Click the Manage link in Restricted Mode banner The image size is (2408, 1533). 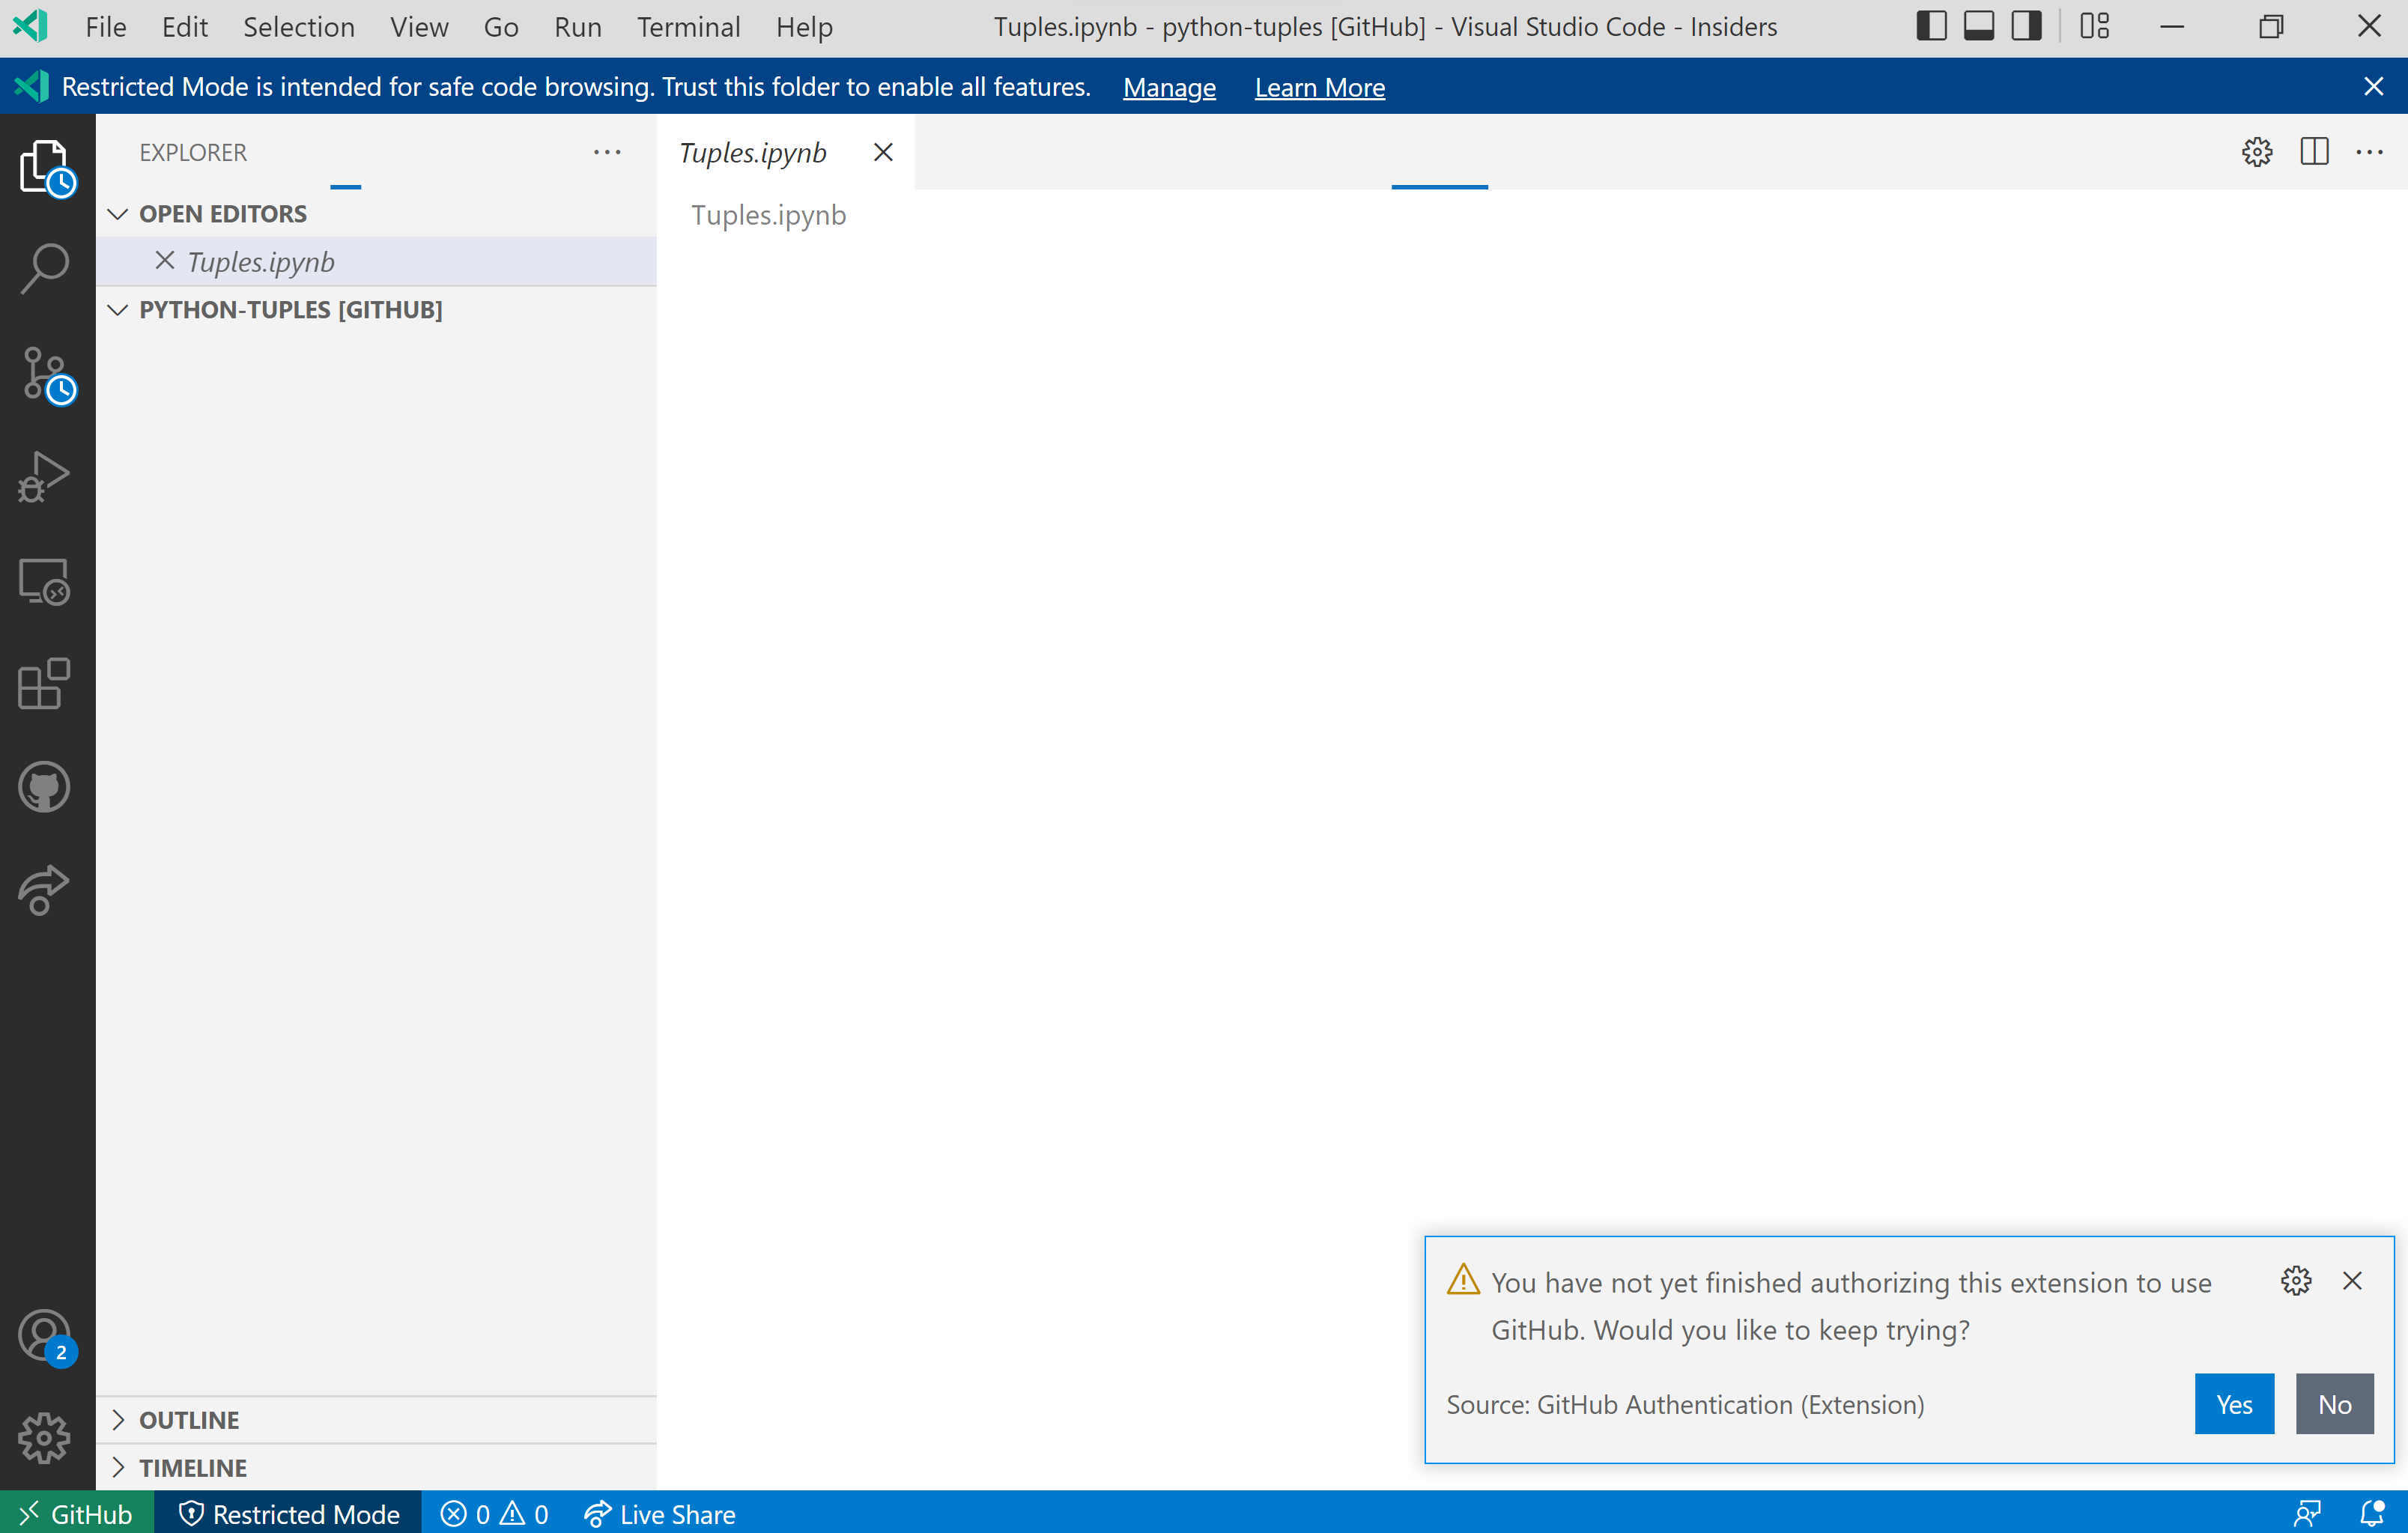tap(1169, 87)
